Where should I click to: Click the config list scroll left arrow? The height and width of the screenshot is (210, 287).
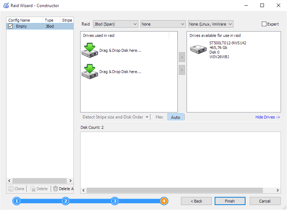click(x=9, y=181)
